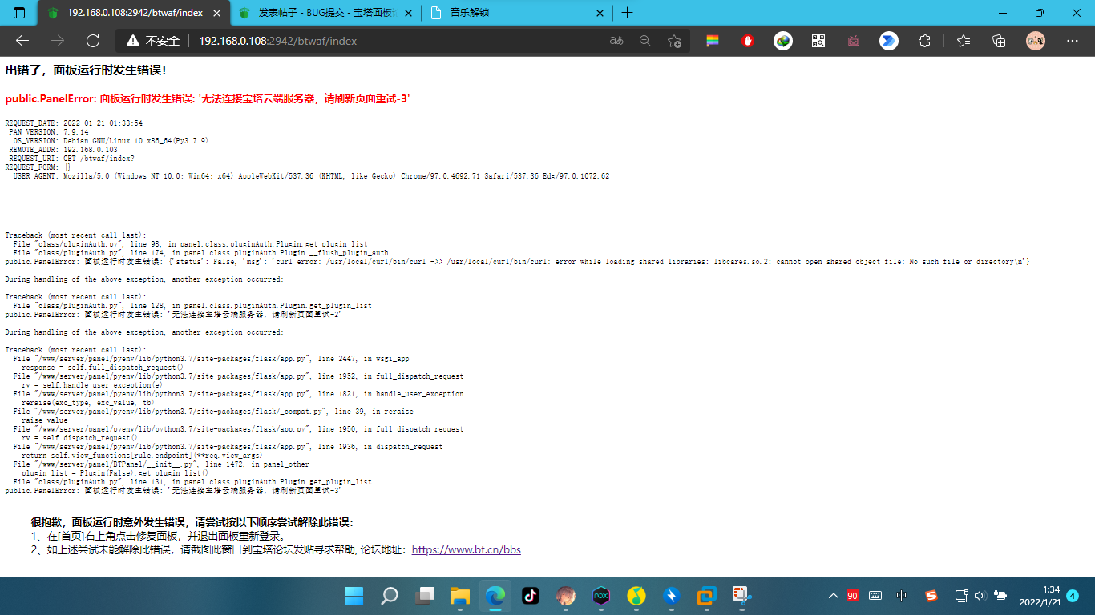
Task: Click the 'OS_VERSION: Debian GNU/Linux 10' line
Action: [111, 141]
